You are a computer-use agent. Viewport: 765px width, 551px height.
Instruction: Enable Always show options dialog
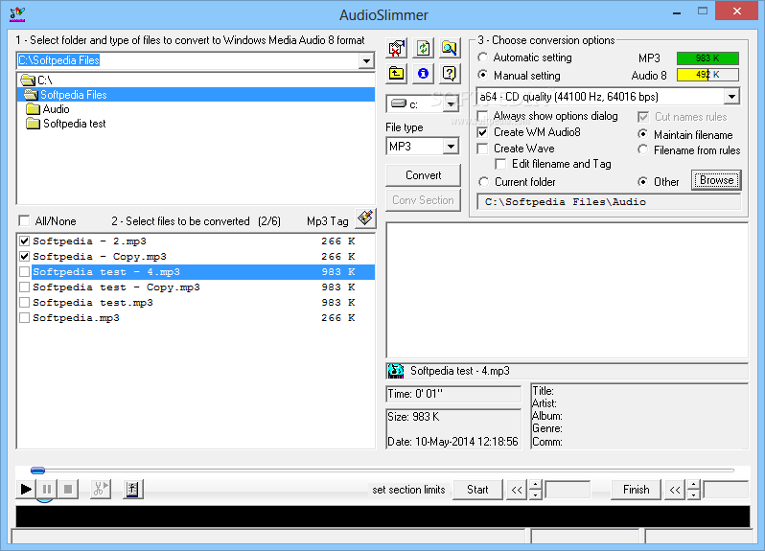pyautogui.click(x=482, y=116)
